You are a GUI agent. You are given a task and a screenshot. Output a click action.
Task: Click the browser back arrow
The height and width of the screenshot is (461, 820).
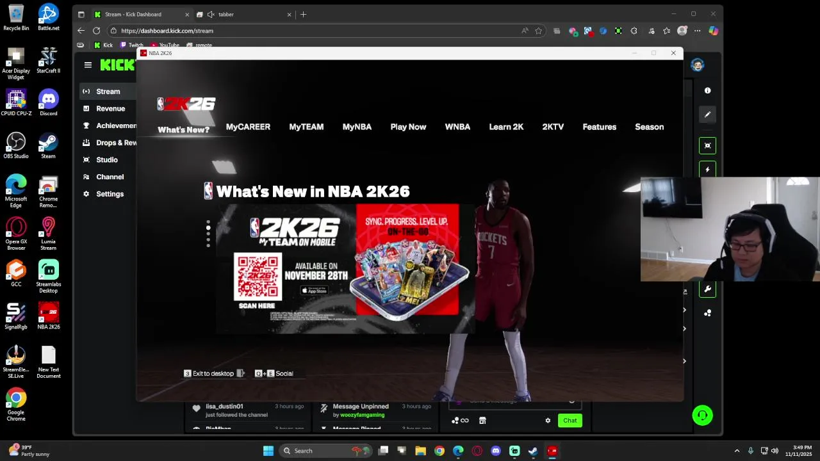click(81, 31)
